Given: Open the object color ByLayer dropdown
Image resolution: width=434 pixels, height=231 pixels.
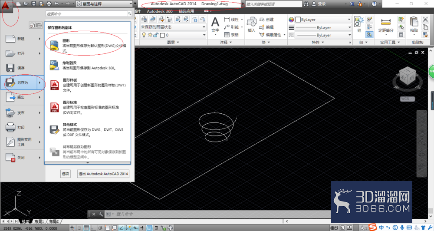Looking at the screenshot, I should (x=323, y=20).
